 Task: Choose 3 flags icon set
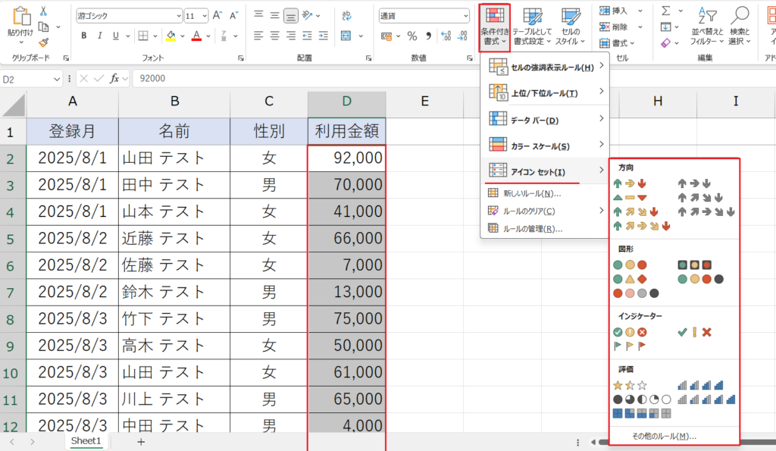630,346
